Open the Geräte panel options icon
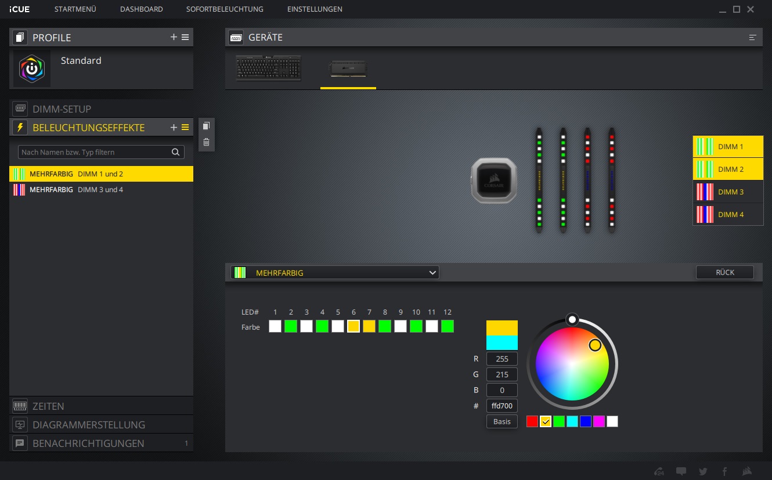This screenshot has width=772, height=480. click(752, 37)
